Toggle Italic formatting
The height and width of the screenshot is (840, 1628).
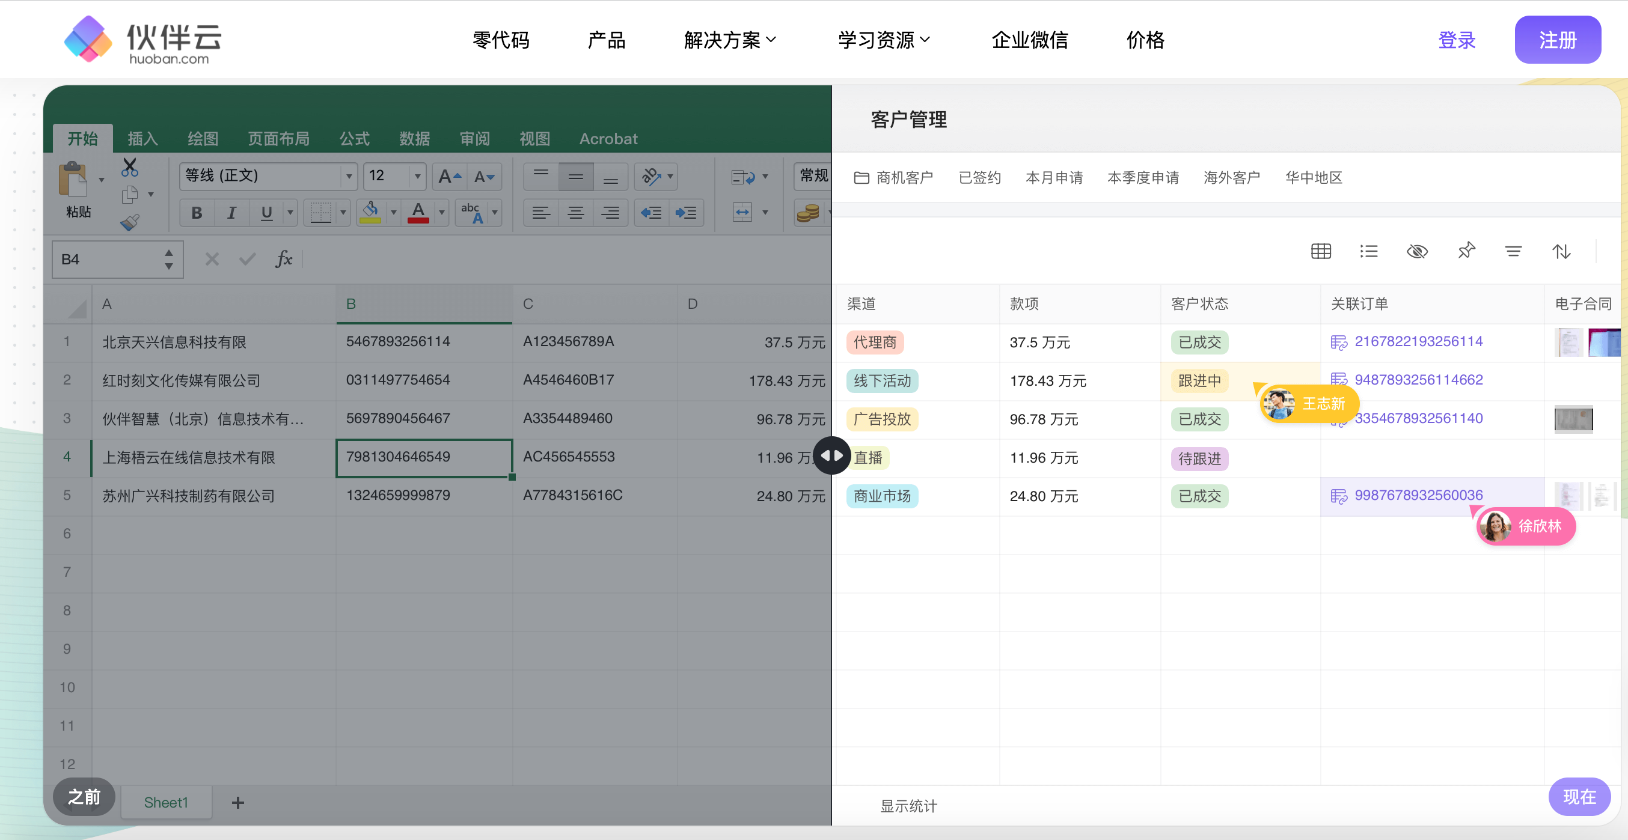point(231,213)
